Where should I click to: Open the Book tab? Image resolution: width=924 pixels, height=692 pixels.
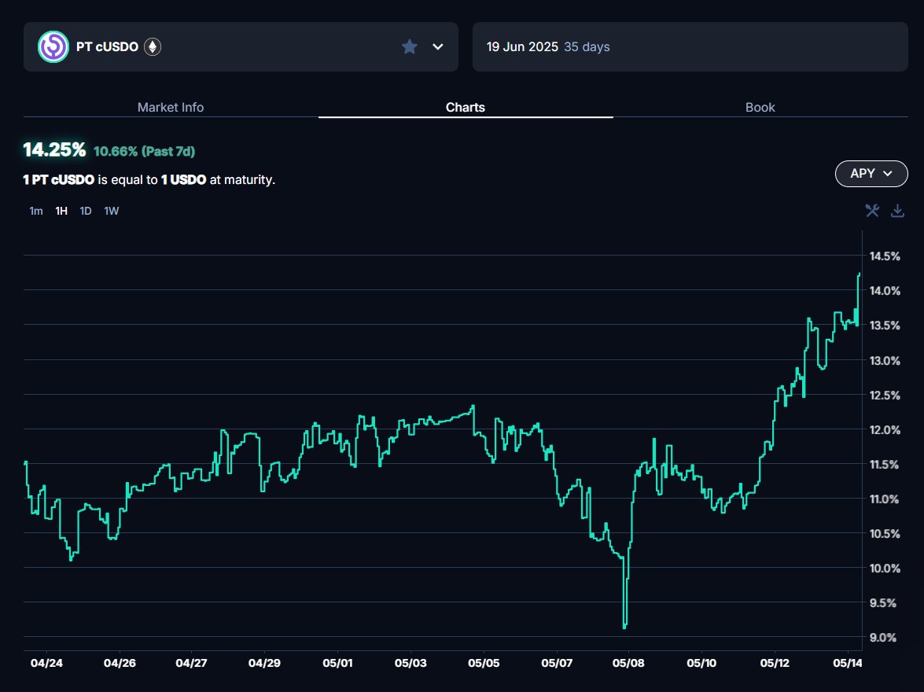click(760, 107)
